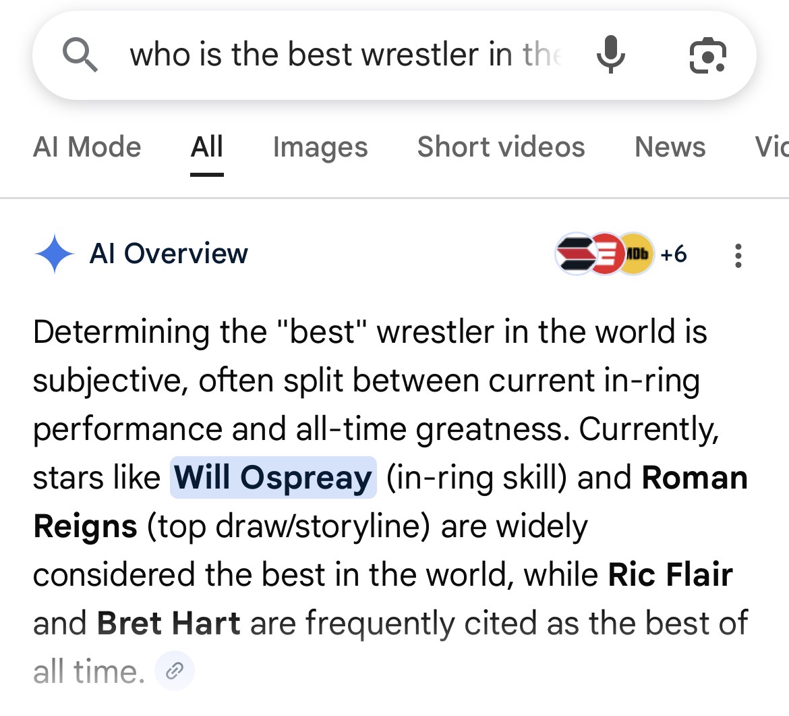Switch to the AI Mode tab
Screen dimensions: 789x716
87,147
